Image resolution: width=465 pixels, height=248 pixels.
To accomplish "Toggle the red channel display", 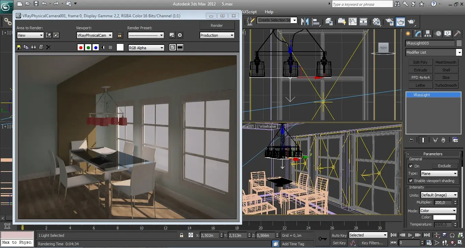I will pyautogui.click(x=81, y=48).
